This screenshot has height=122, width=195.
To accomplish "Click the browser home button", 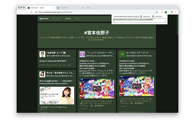I will pos(31,12).
